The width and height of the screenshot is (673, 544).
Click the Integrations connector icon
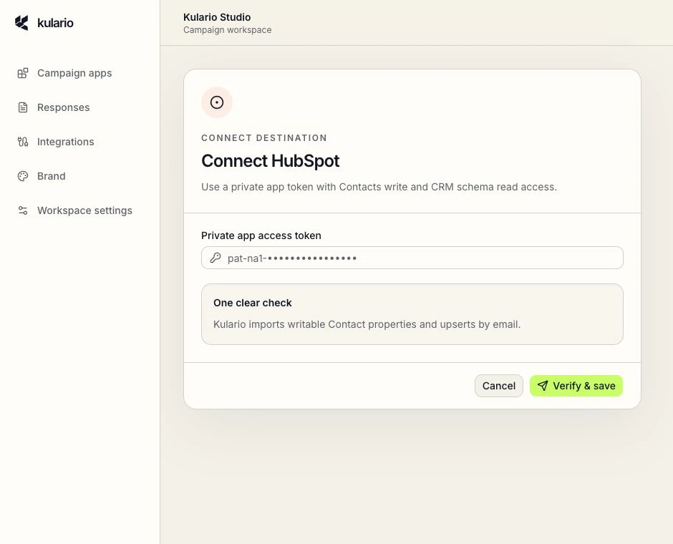tap(23, 142)
